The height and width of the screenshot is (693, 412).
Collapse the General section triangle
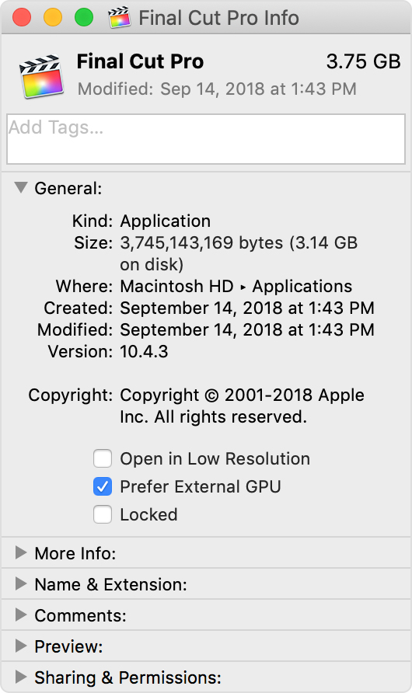coord(21,187)
